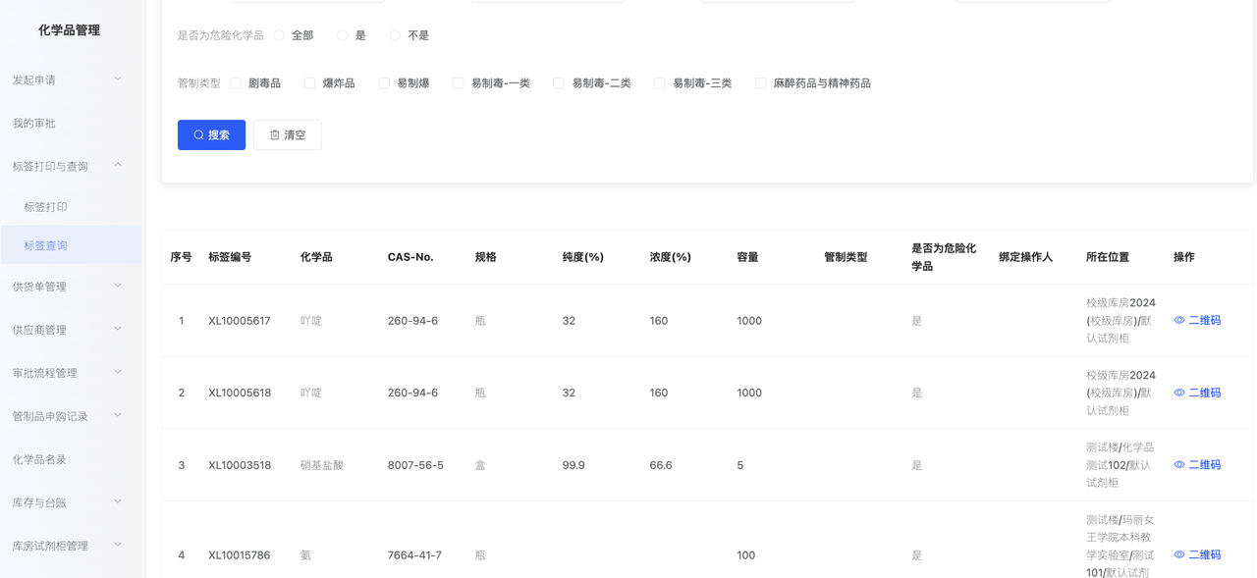Expand the 供应商管理 menu chevron

point(118,330)
